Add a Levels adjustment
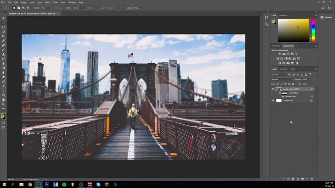The height and width of the screenshot is (188, 335). pyautogui.click(x=284, y=54)
